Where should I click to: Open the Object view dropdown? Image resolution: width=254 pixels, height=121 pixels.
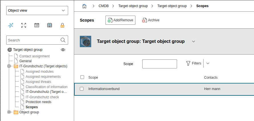click(37, 11)
